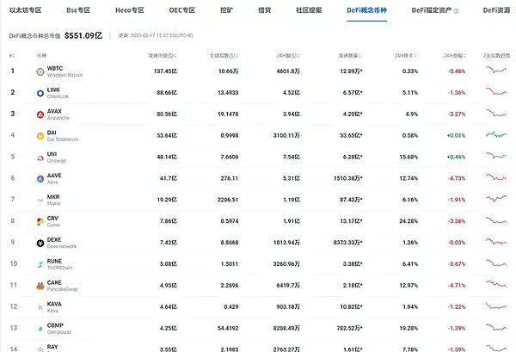Click the AAVE coin icon
Viewport: 516px width, 352px height.
pos(40,178)
